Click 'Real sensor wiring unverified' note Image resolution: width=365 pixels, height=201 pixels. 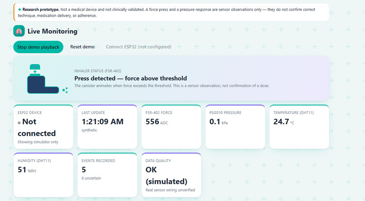[170, 190]
